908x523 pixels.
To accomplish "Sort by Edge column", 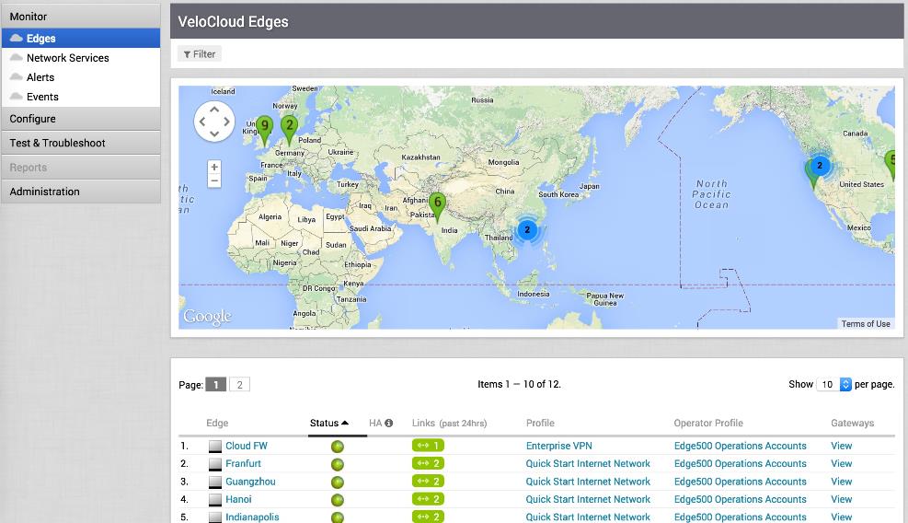I will coord(217,424).
